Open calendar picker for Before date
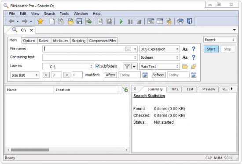Image resolution: width=242 pixels, height=164 pixels. coord(194,75)
